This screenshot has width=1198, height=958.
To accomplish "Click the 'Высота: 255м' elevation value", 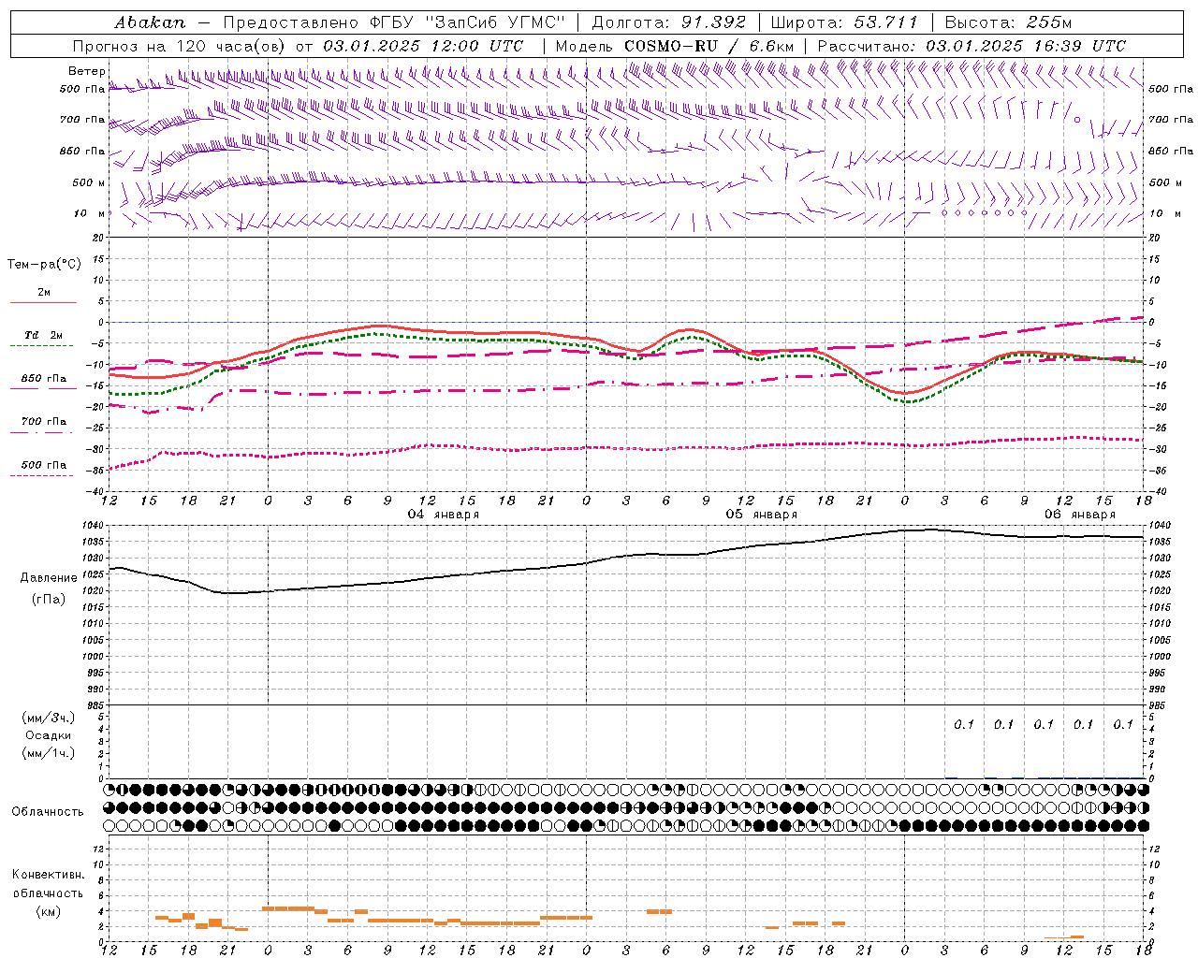I will (x=1008, y=22).
